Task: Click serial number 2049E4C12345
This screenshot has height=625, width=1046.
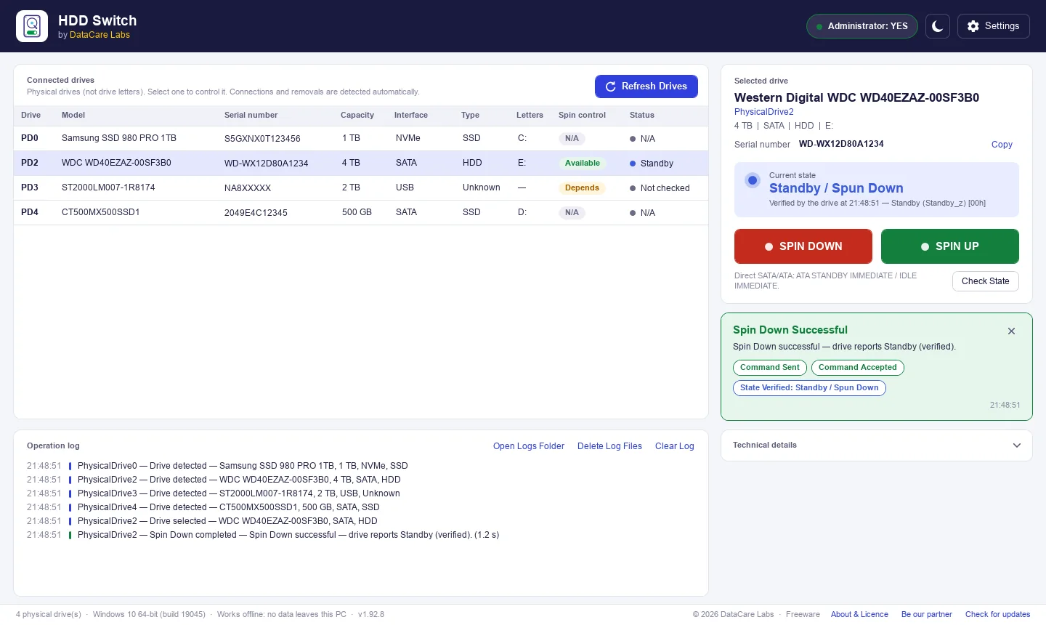Action: click(x=256, y=213)
